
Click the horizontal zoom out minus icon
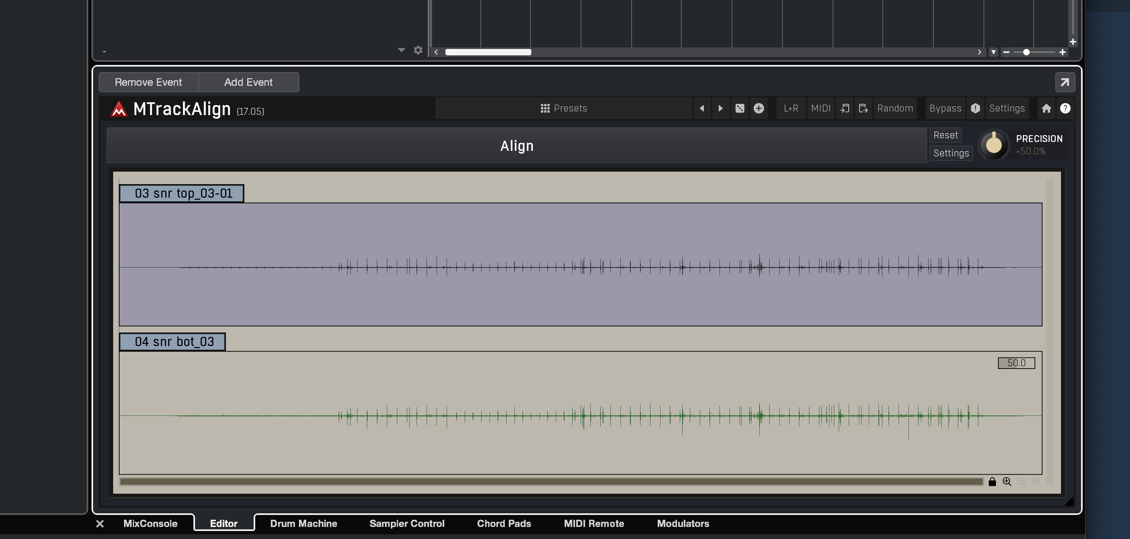pyautogui.click(x=1006, y=52)
